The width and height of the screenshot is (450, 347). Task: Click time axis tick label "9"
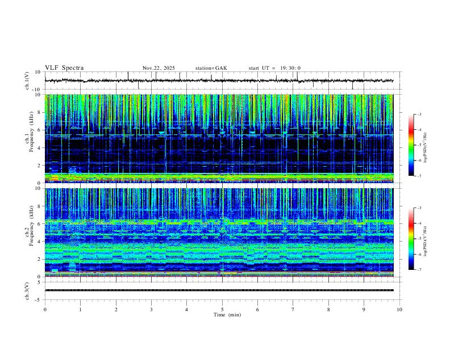364,310
